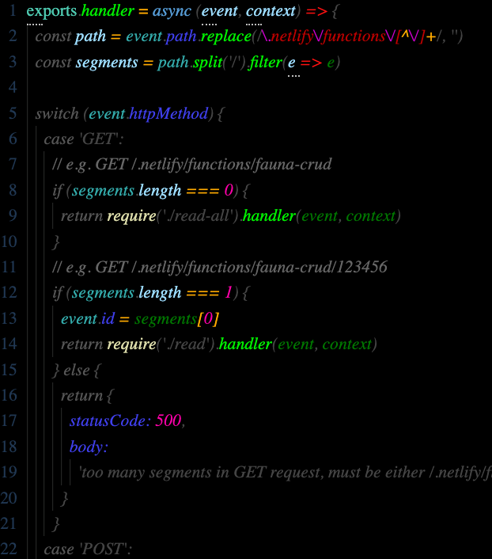
Task: Click the 'exports' identifier on line 1
Action: [51, 11]
